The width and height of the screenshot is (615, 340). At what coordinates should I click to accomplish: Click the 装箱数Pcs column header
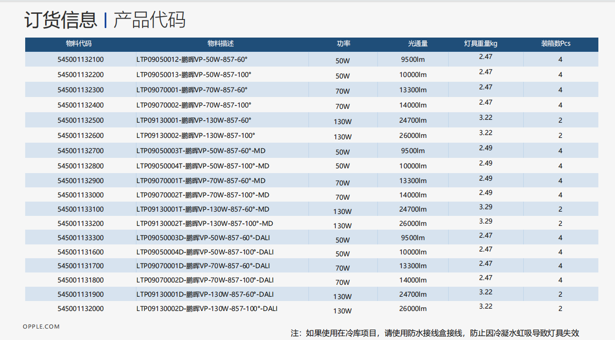[x=556, y=44]
